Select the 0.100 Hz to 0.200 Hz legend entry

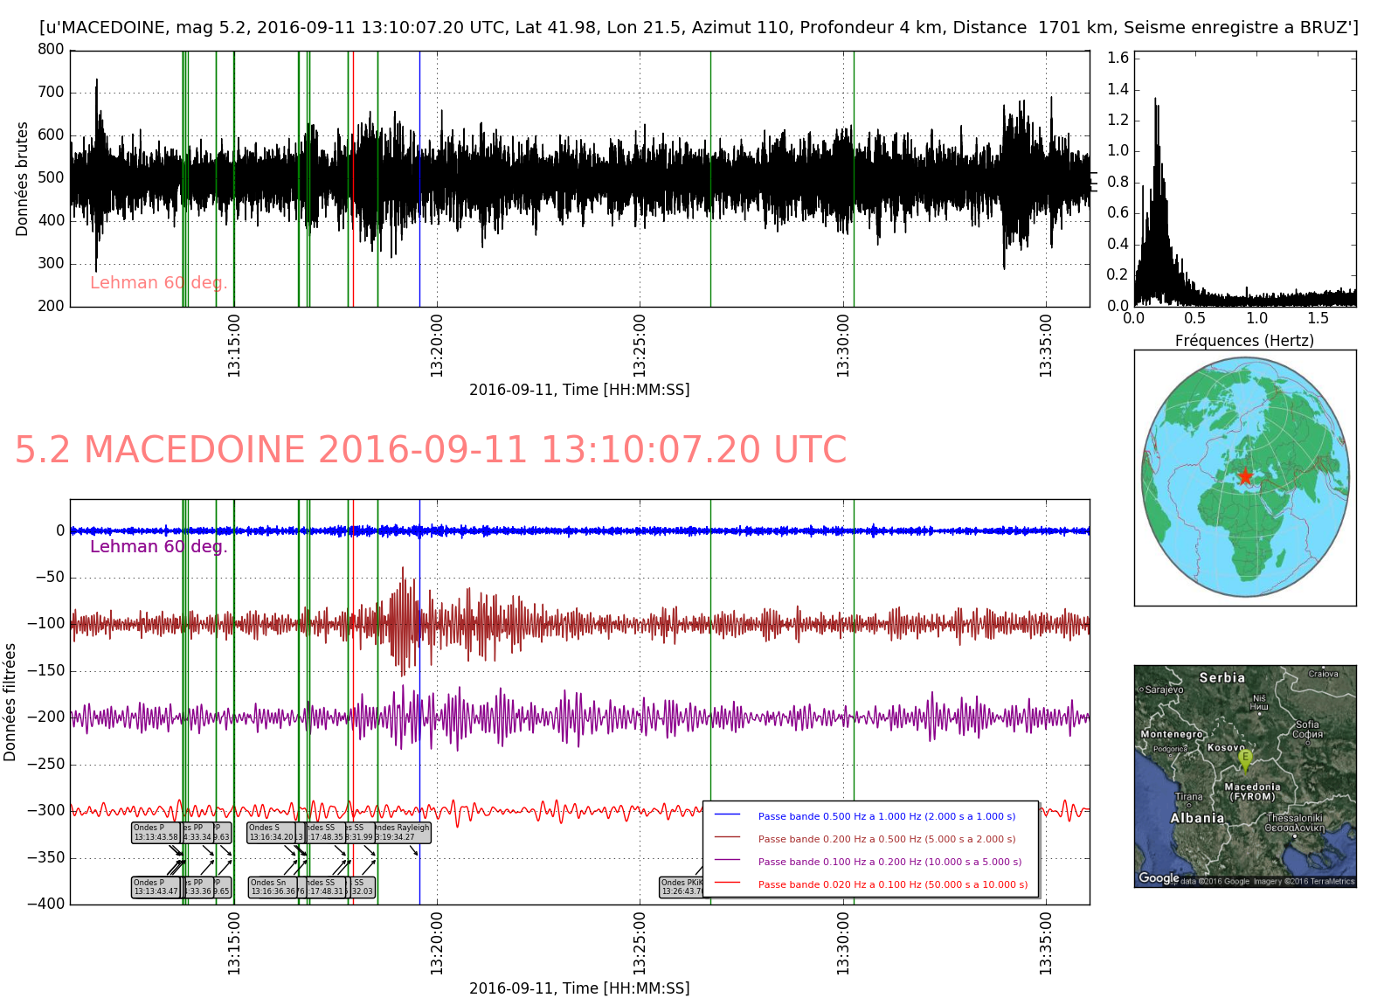pos(889,862)
